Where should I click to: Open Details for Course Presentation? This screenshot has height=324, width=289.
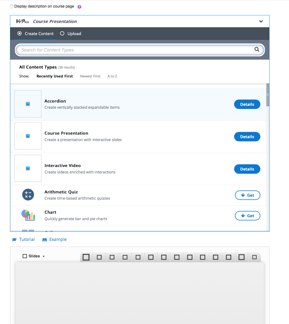click(x=247, y=137)
